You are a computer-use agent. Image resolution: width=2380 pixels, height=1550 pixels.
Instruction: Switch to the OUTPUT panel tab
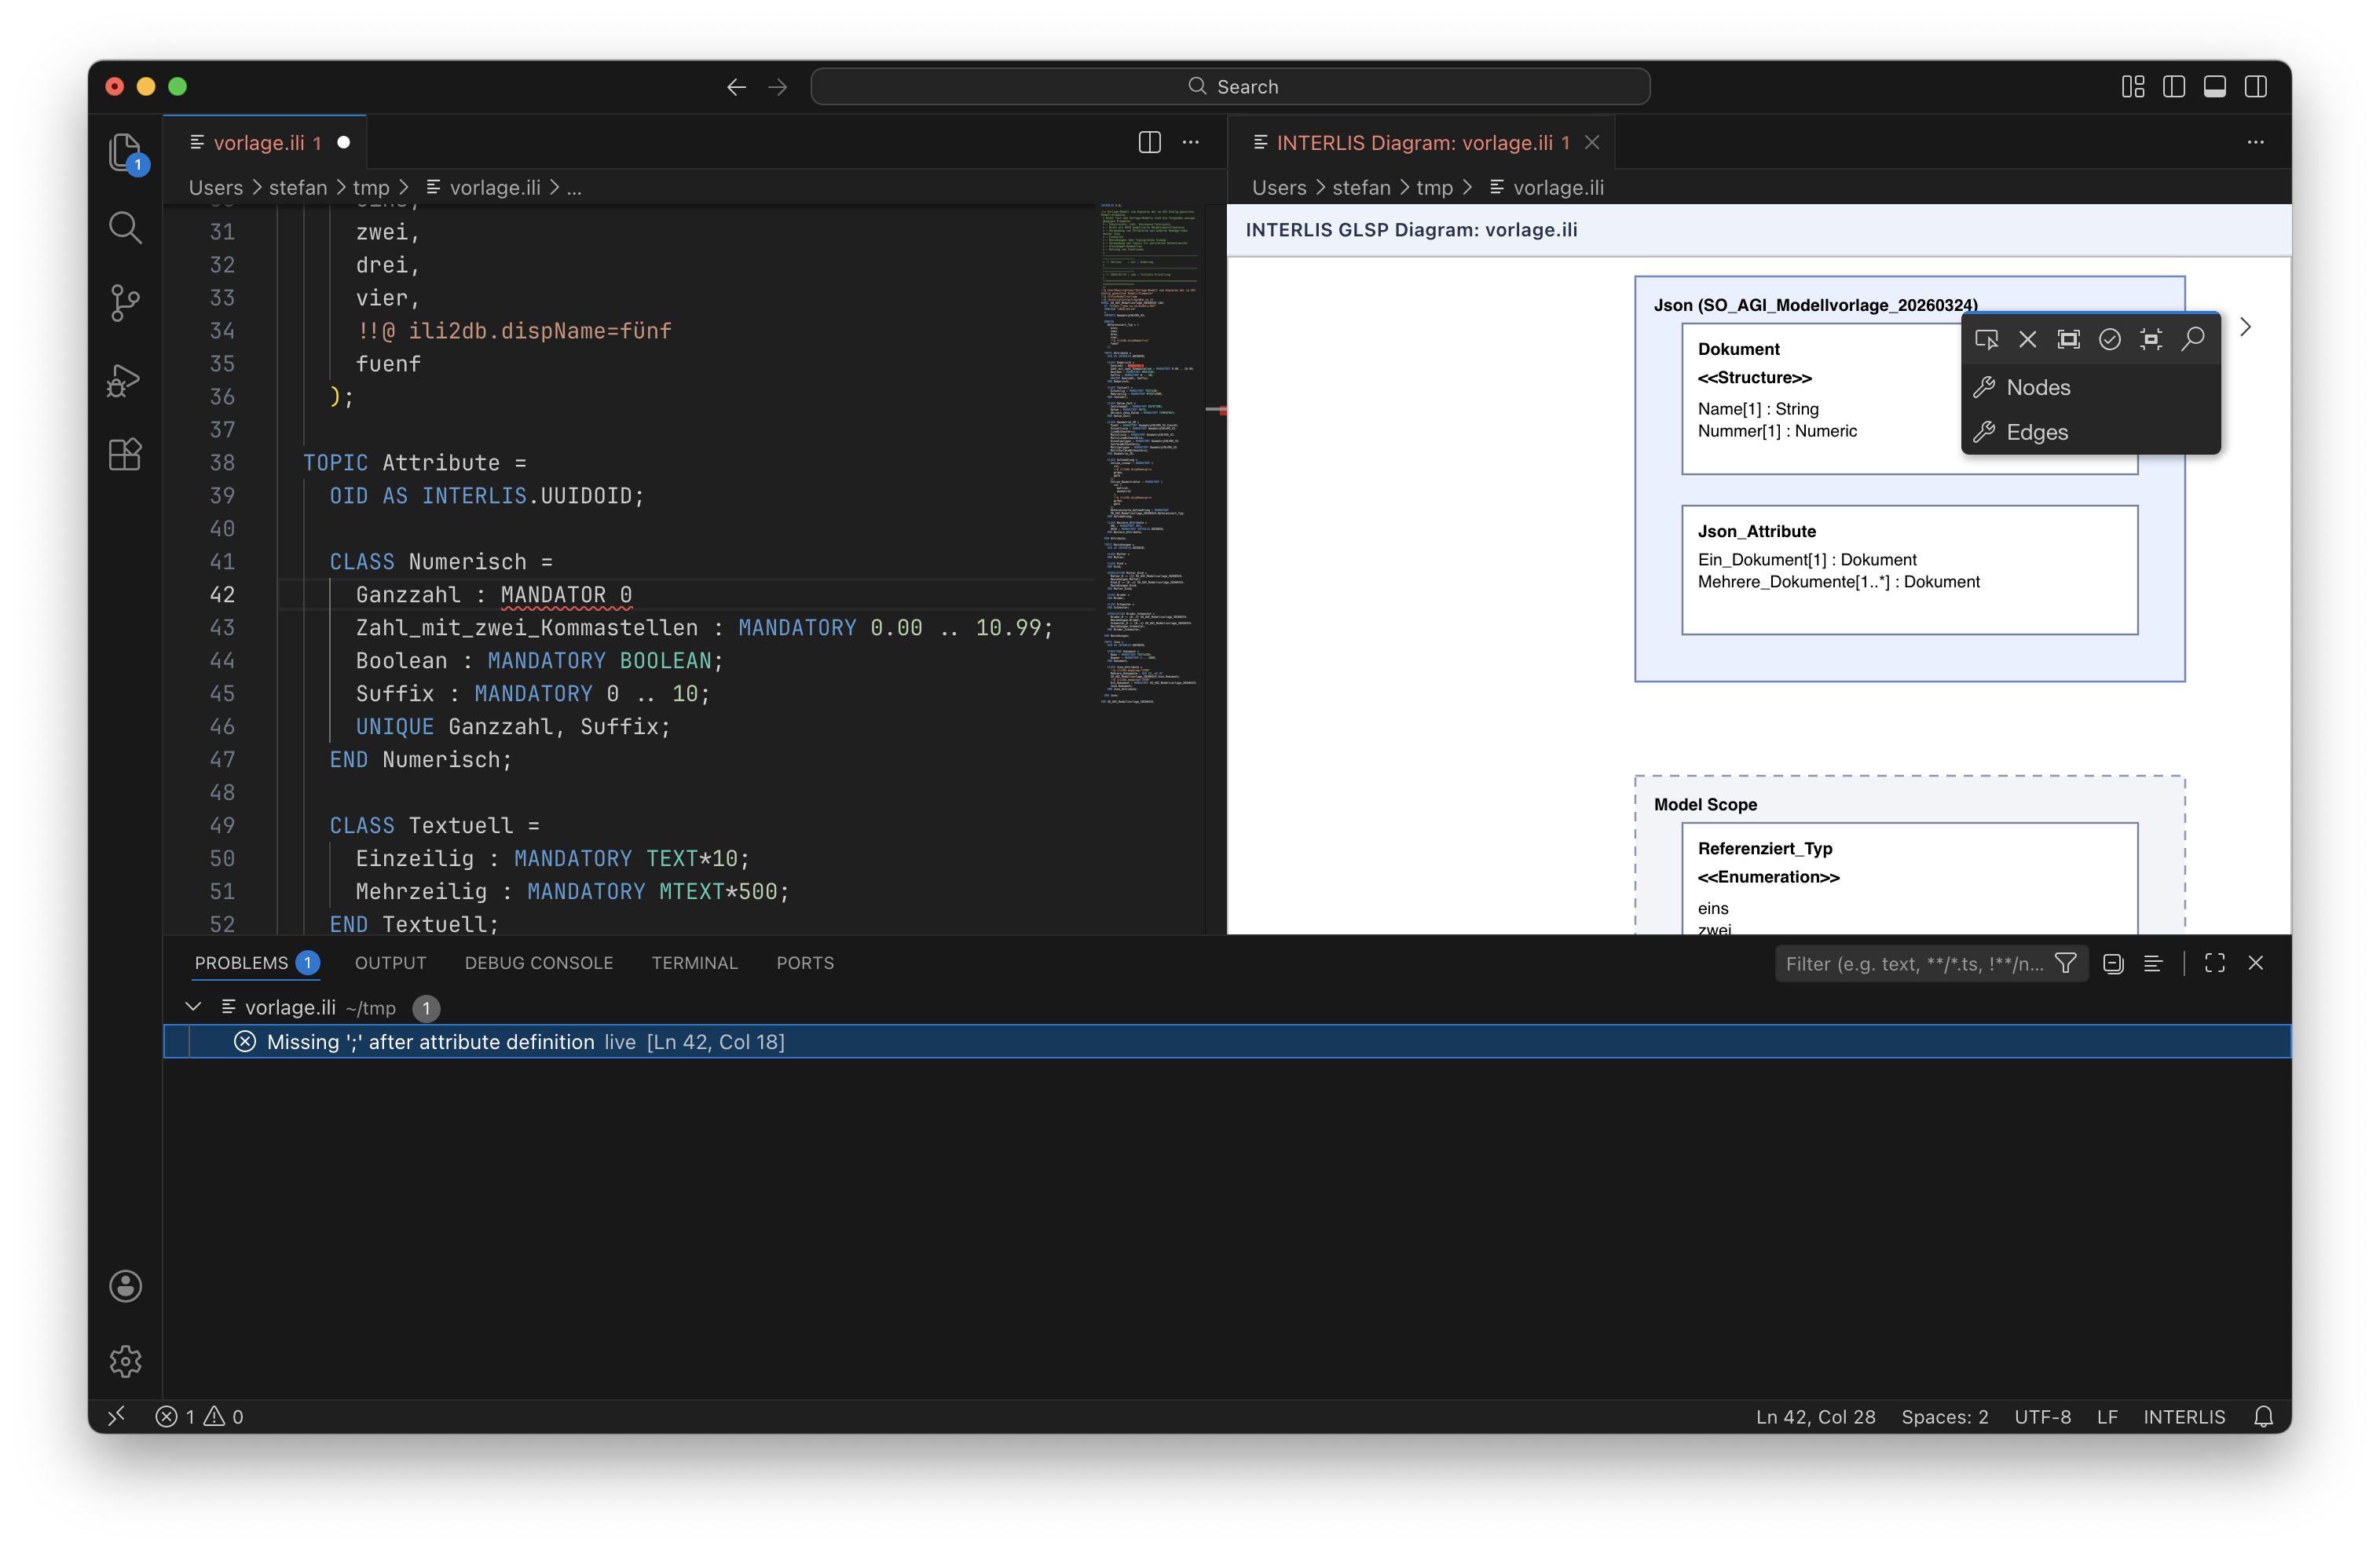[390, 963]
